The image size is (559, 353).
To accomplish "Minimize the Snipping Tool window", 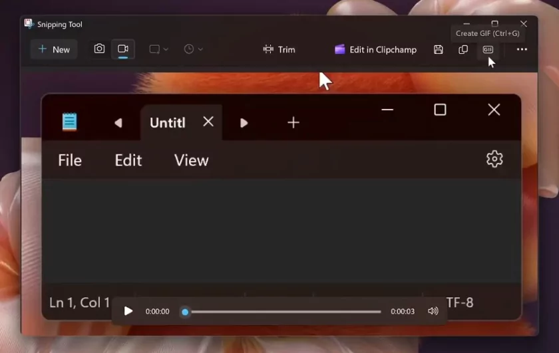I will (466, 24).
